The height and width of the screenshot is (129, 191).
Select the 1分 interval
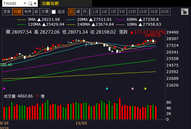(95, 12)
